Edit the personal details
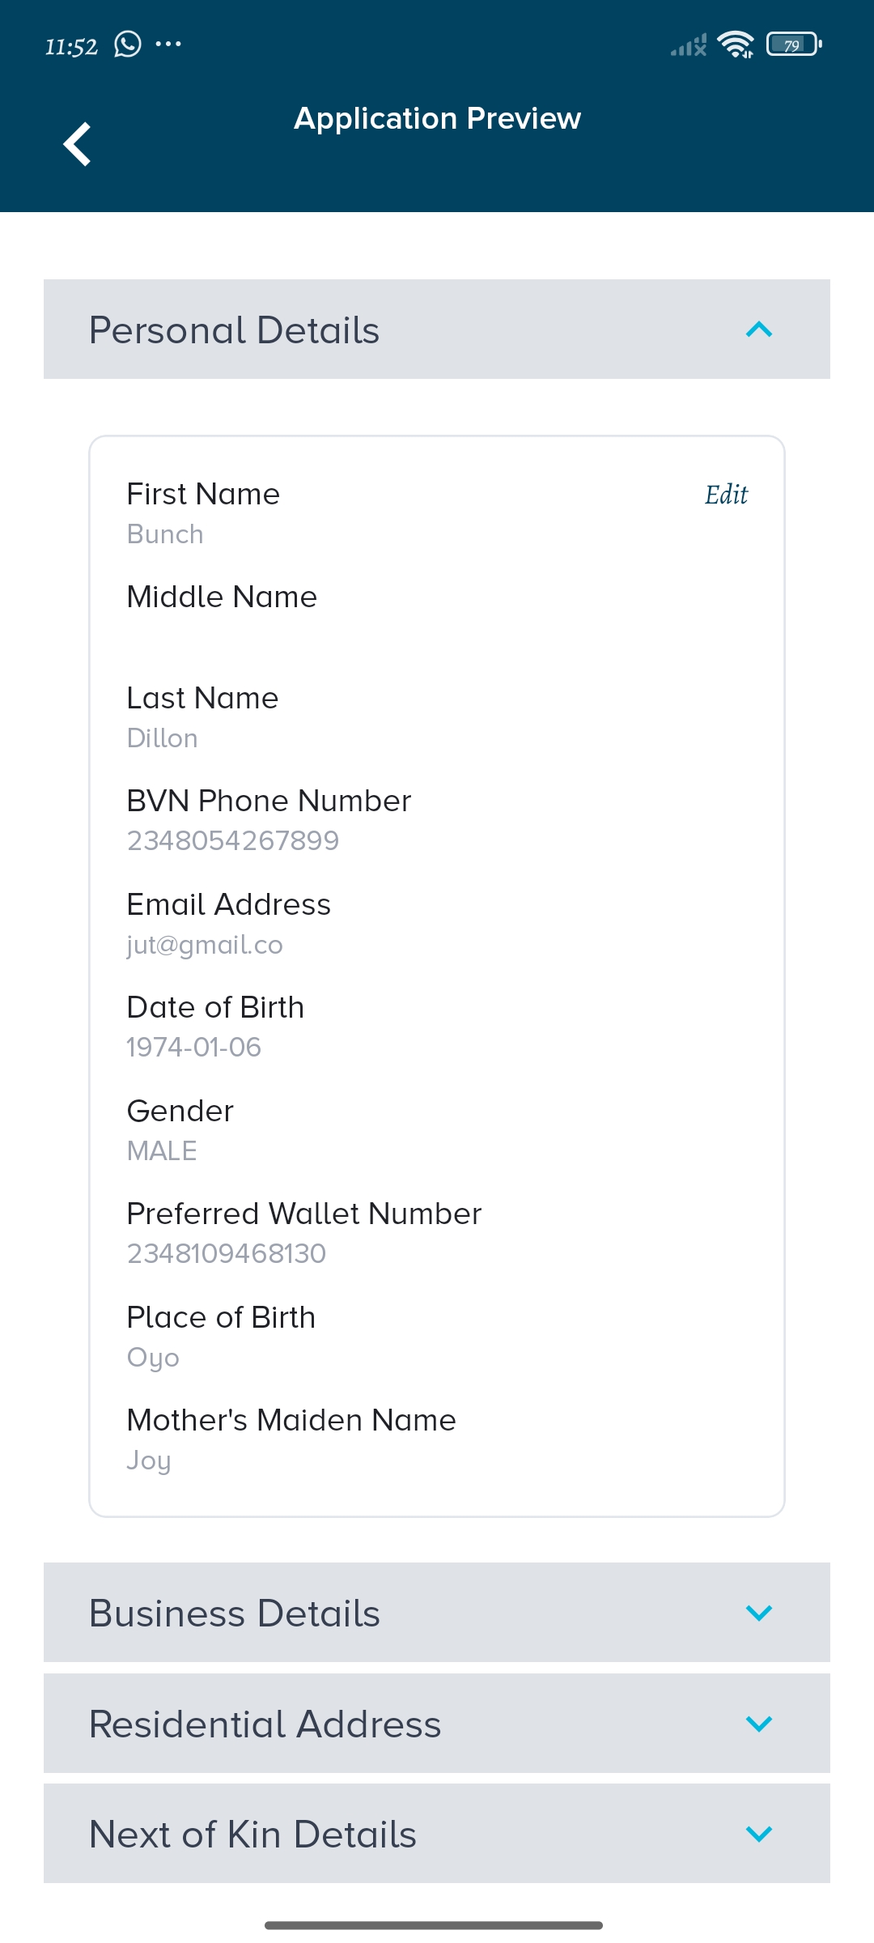 pos(726,495)
